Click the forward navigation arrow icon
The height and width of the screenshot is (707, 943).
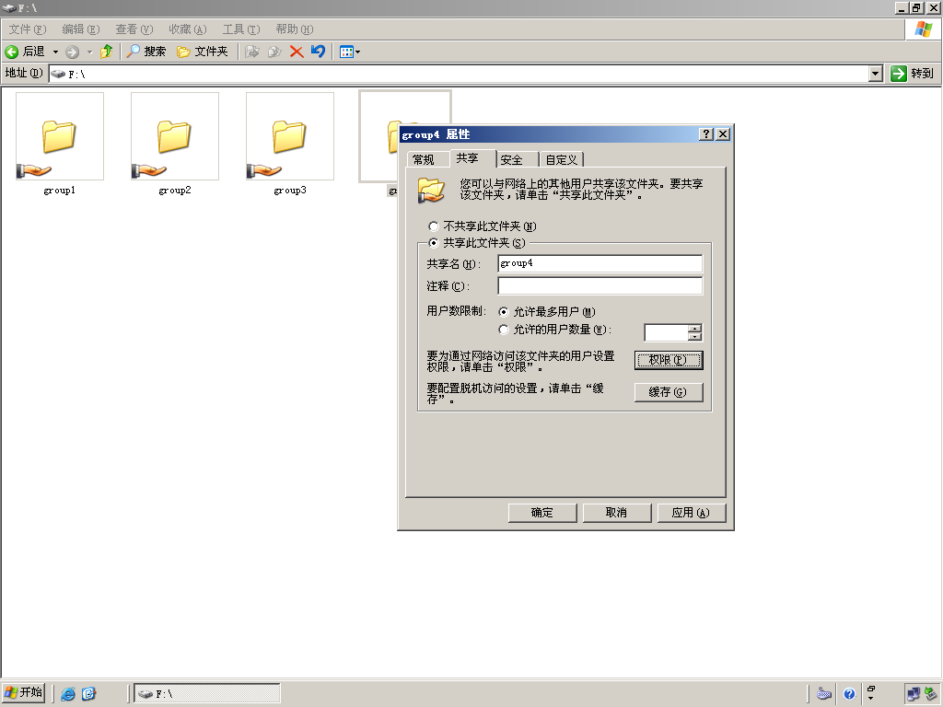72,52
